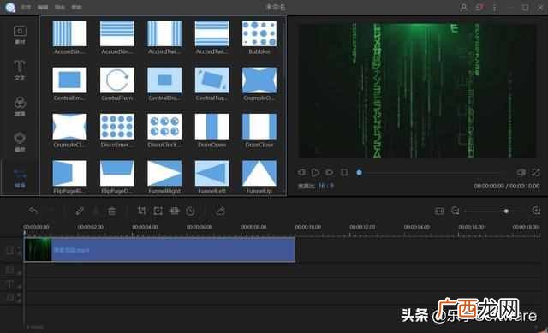Viewport: 548px width, 333px height.
Task: Open the fourth menu (Help) in the menu bar
Action: coord(76,7)
